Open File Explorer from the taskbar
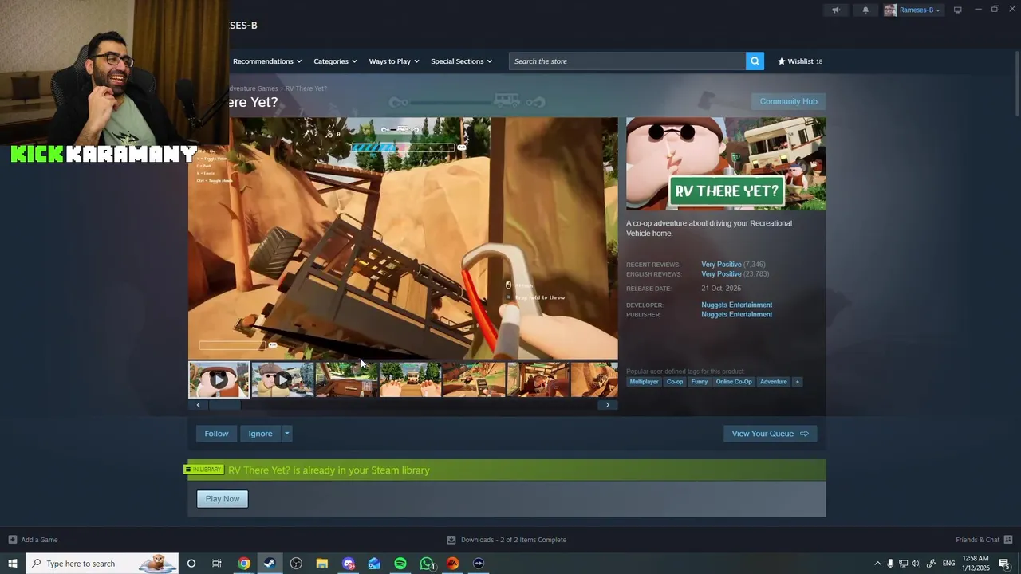The width and height of the screenshot is (1021, 574). coord(322,564)
